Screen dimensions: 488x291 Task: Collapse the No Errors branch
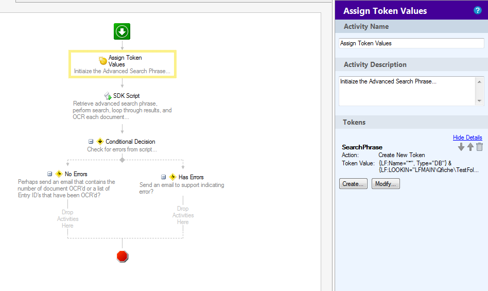click(x=49, y=174)
